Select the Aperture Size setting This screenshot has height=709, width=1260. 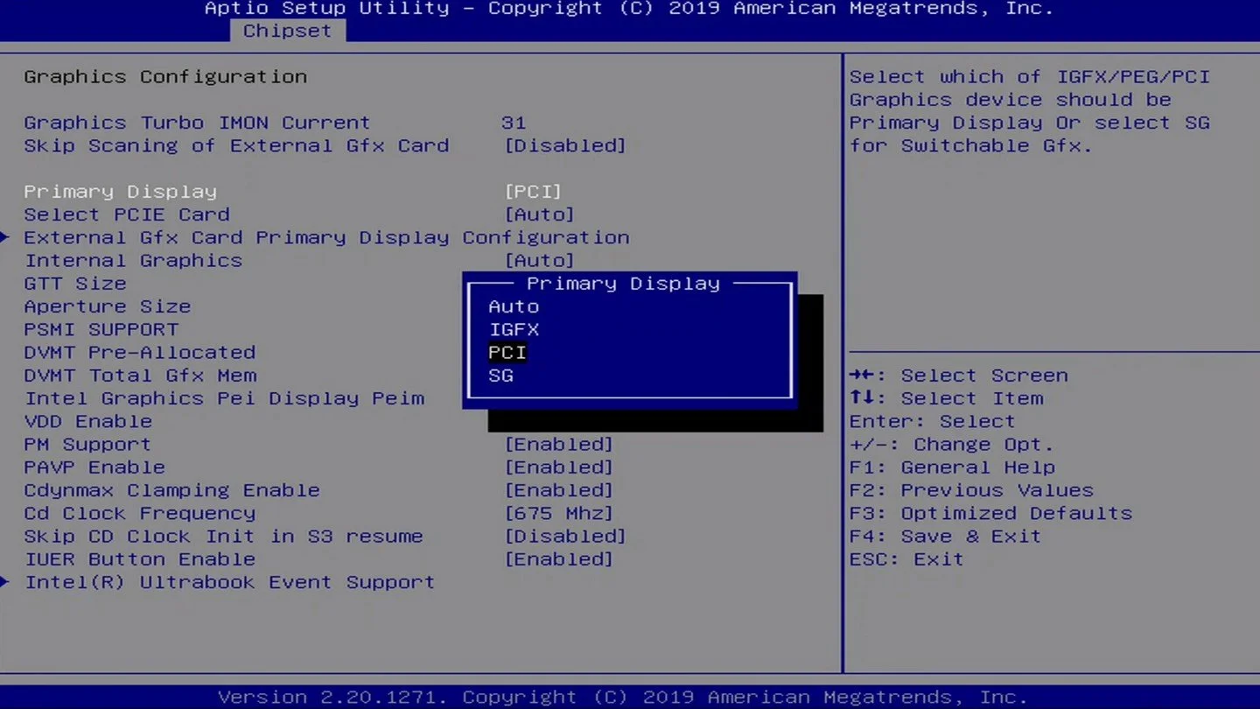[108, 306]
